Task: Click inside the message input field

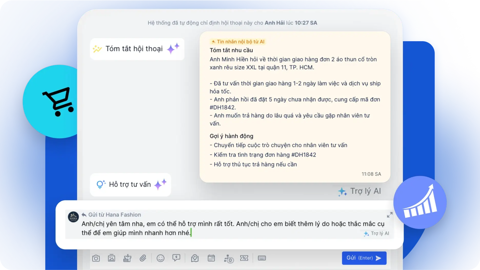Action: [205, 228]
